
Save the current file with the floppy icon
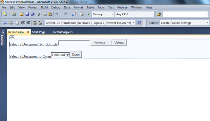coord(27,14)
